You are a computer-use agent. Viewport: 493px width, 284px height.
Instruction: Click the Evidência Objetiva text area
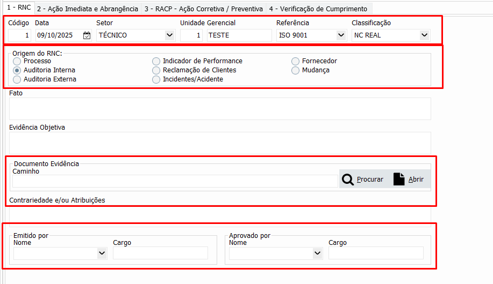point(220,143)
